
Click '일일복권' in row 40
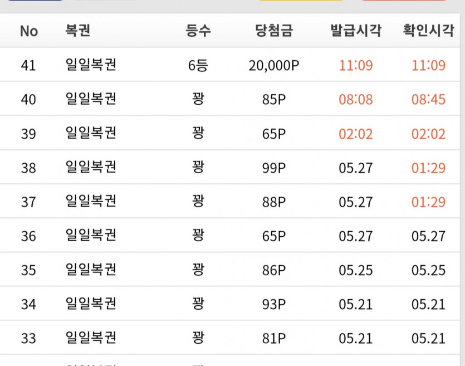91,99
